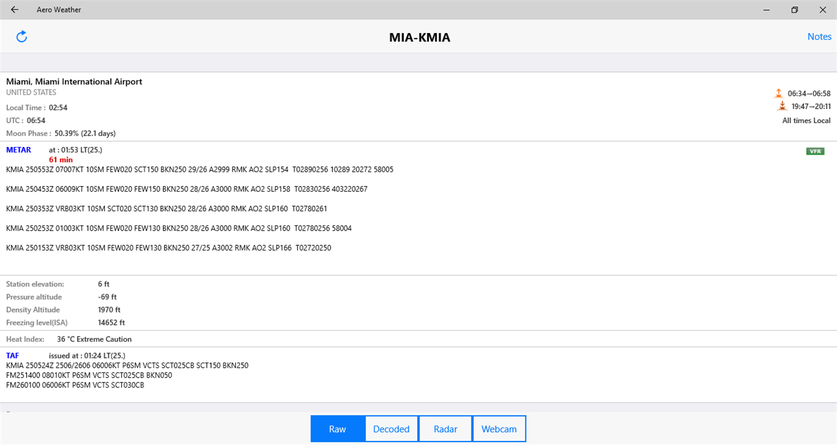Open the Notes link
The height and width of the screenshot is (445, 837).
click(x=819, y=37)
